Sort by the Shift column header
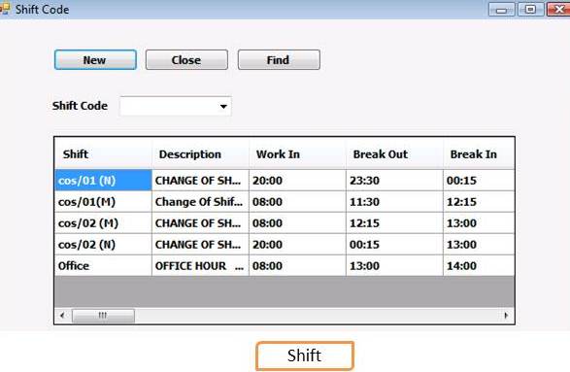This screenshot has width=570, height=372. (103, 153)
